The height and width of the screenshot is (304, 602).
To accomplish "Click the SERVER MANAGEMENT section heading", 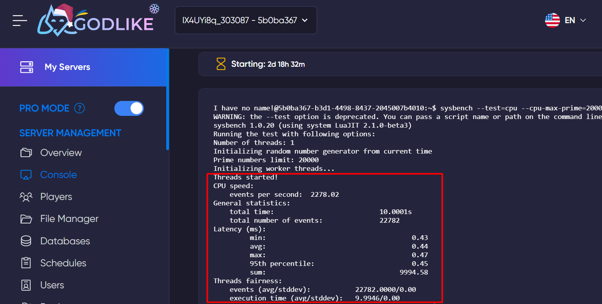I will tap(70, 133).
